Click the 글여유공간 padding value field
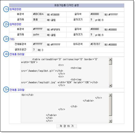 tap(35, 50)
